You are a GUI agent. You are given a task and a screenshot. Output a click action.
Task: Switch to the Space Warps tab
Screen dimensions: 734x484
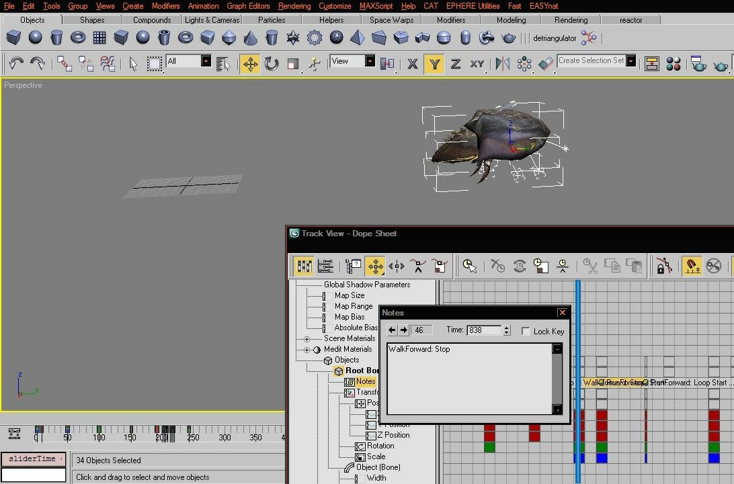(x=391, y=20)
